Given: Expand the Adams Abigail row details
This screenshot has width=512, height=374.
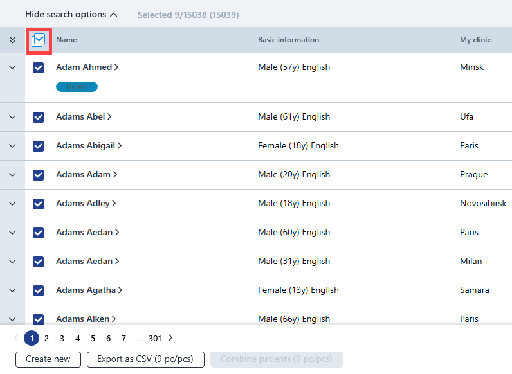Looking at the screenshot, I should 12,146.
